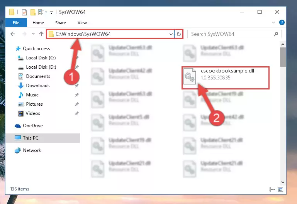Select the cscookbooksample.dll file
This screenshot has width=297, height=204.
pos(226,78)
